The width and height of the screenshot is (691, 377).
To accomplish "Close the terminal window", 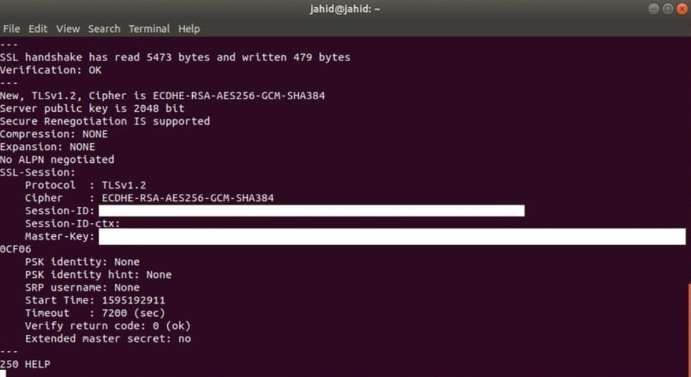I will pos(681,9).
